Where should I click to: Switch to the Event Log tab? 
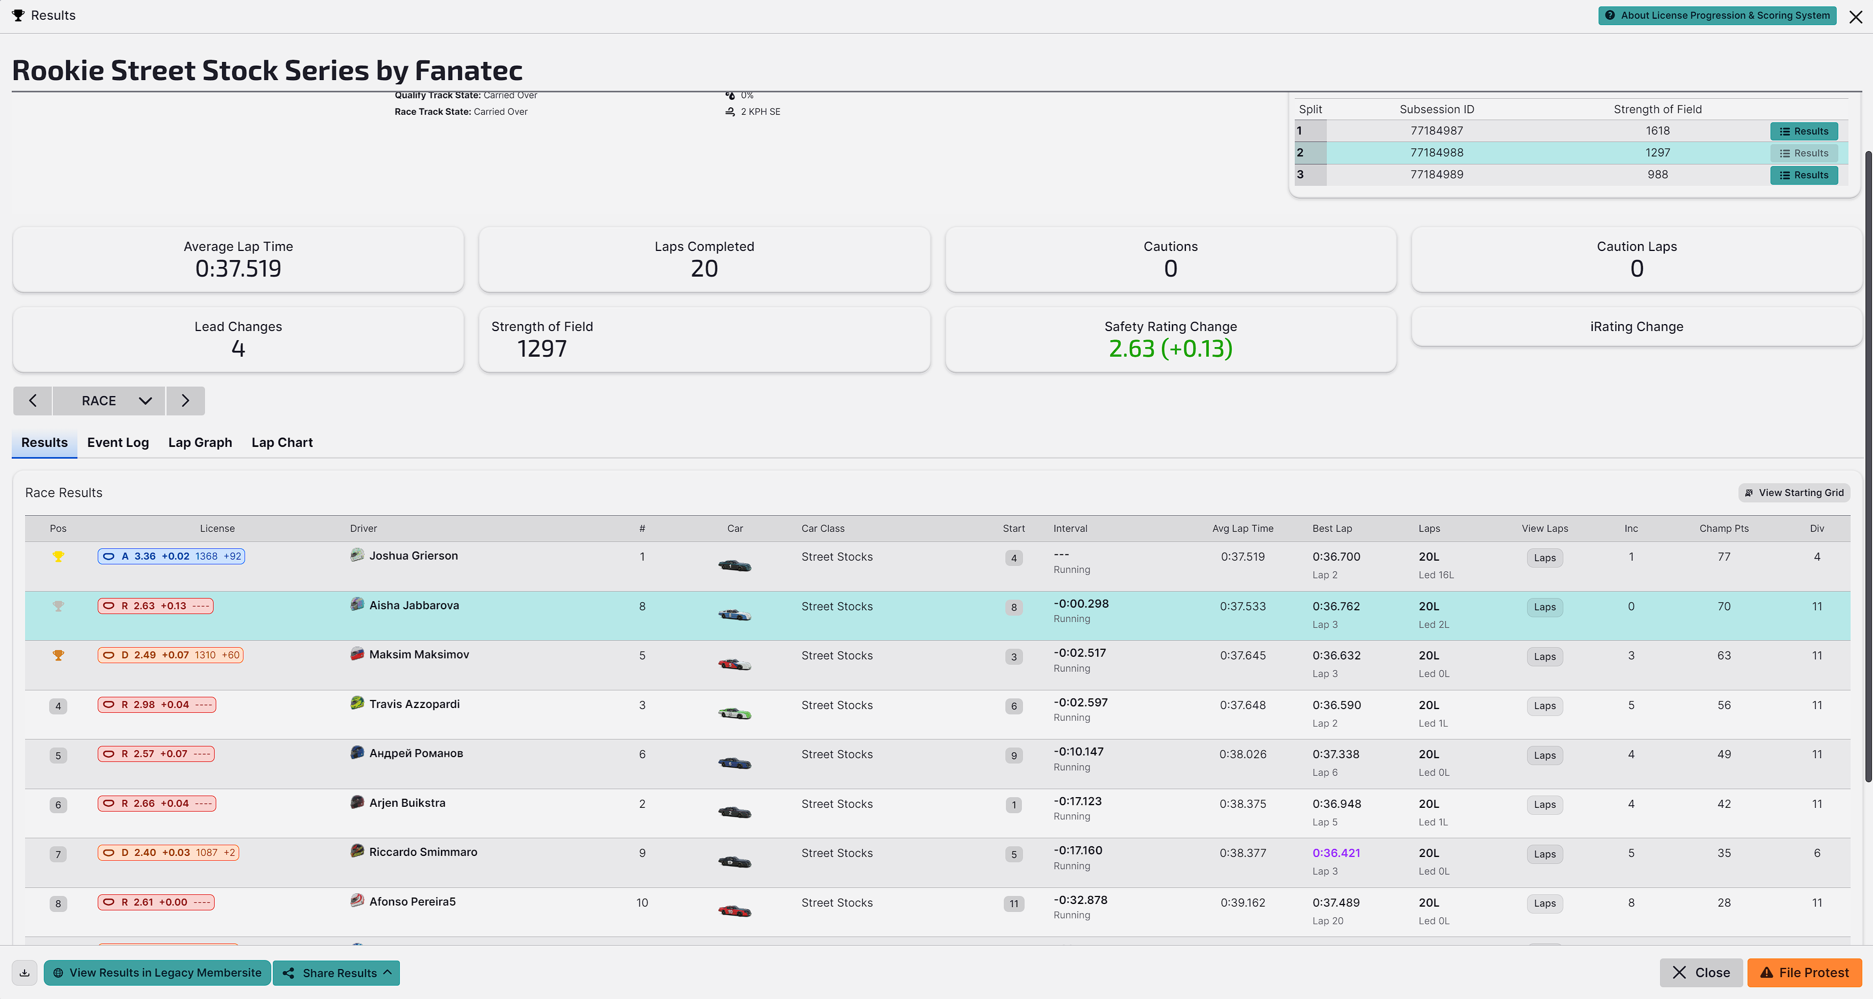click(118, 442)
